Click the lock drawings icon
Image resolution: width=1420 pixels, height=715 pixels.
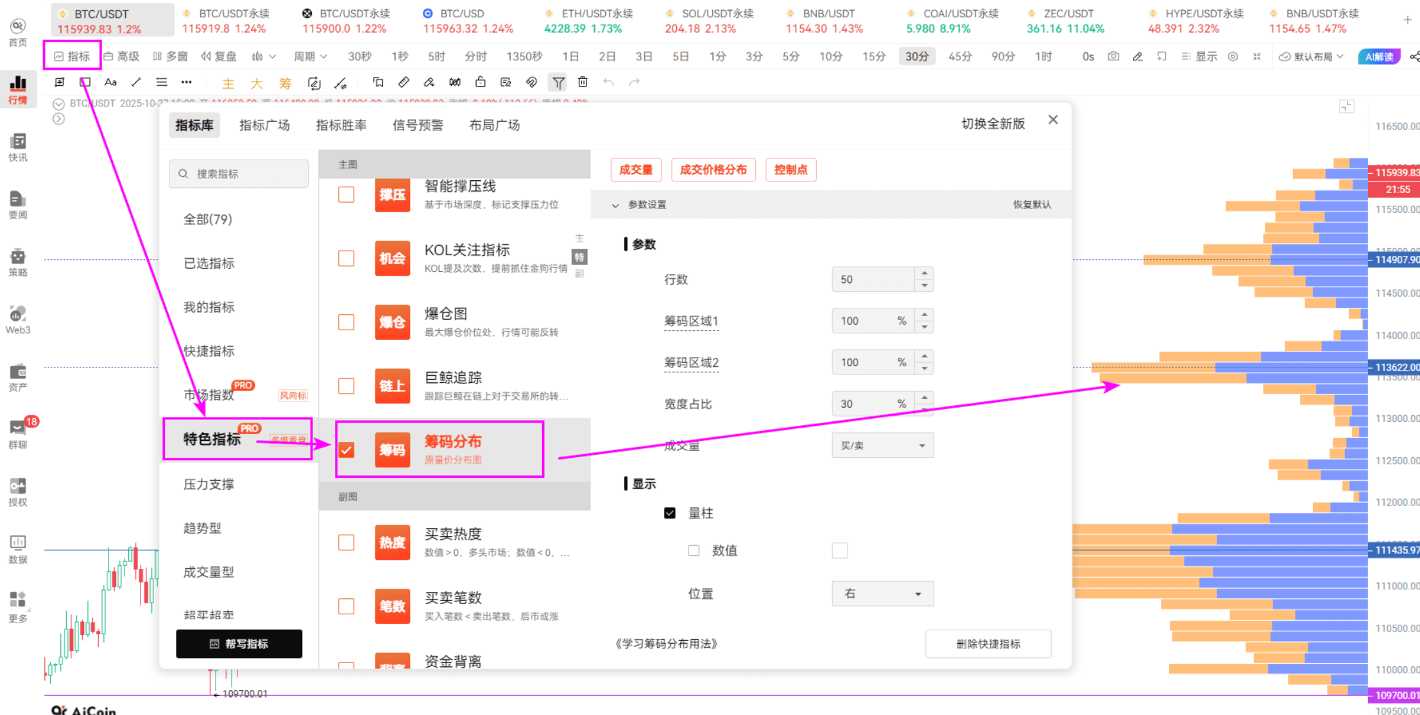[480, 82]
